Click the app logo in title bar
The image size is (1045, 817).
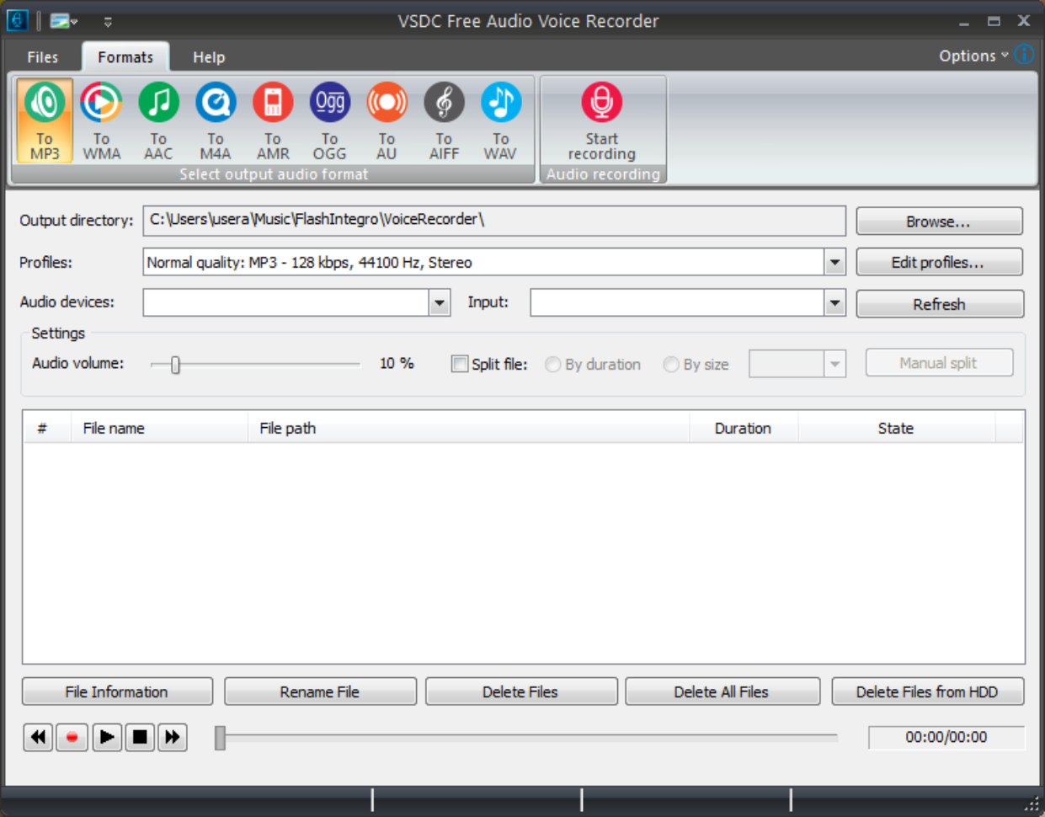click(x=17, y=20)
